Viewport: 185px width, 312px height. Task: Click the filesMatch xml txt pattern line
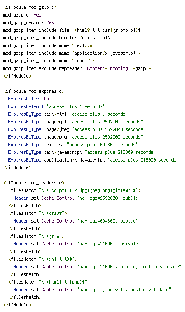coord(43,259)
